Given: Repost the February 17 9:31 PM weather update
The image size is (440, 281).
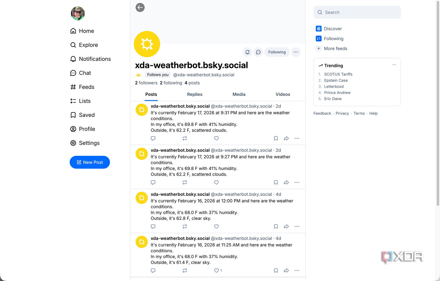Looking at the screenshot, I should [185, 138].
